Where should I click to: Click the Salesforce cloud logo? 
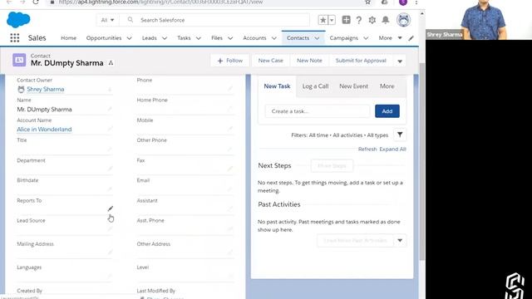click(x=18, y=19)
